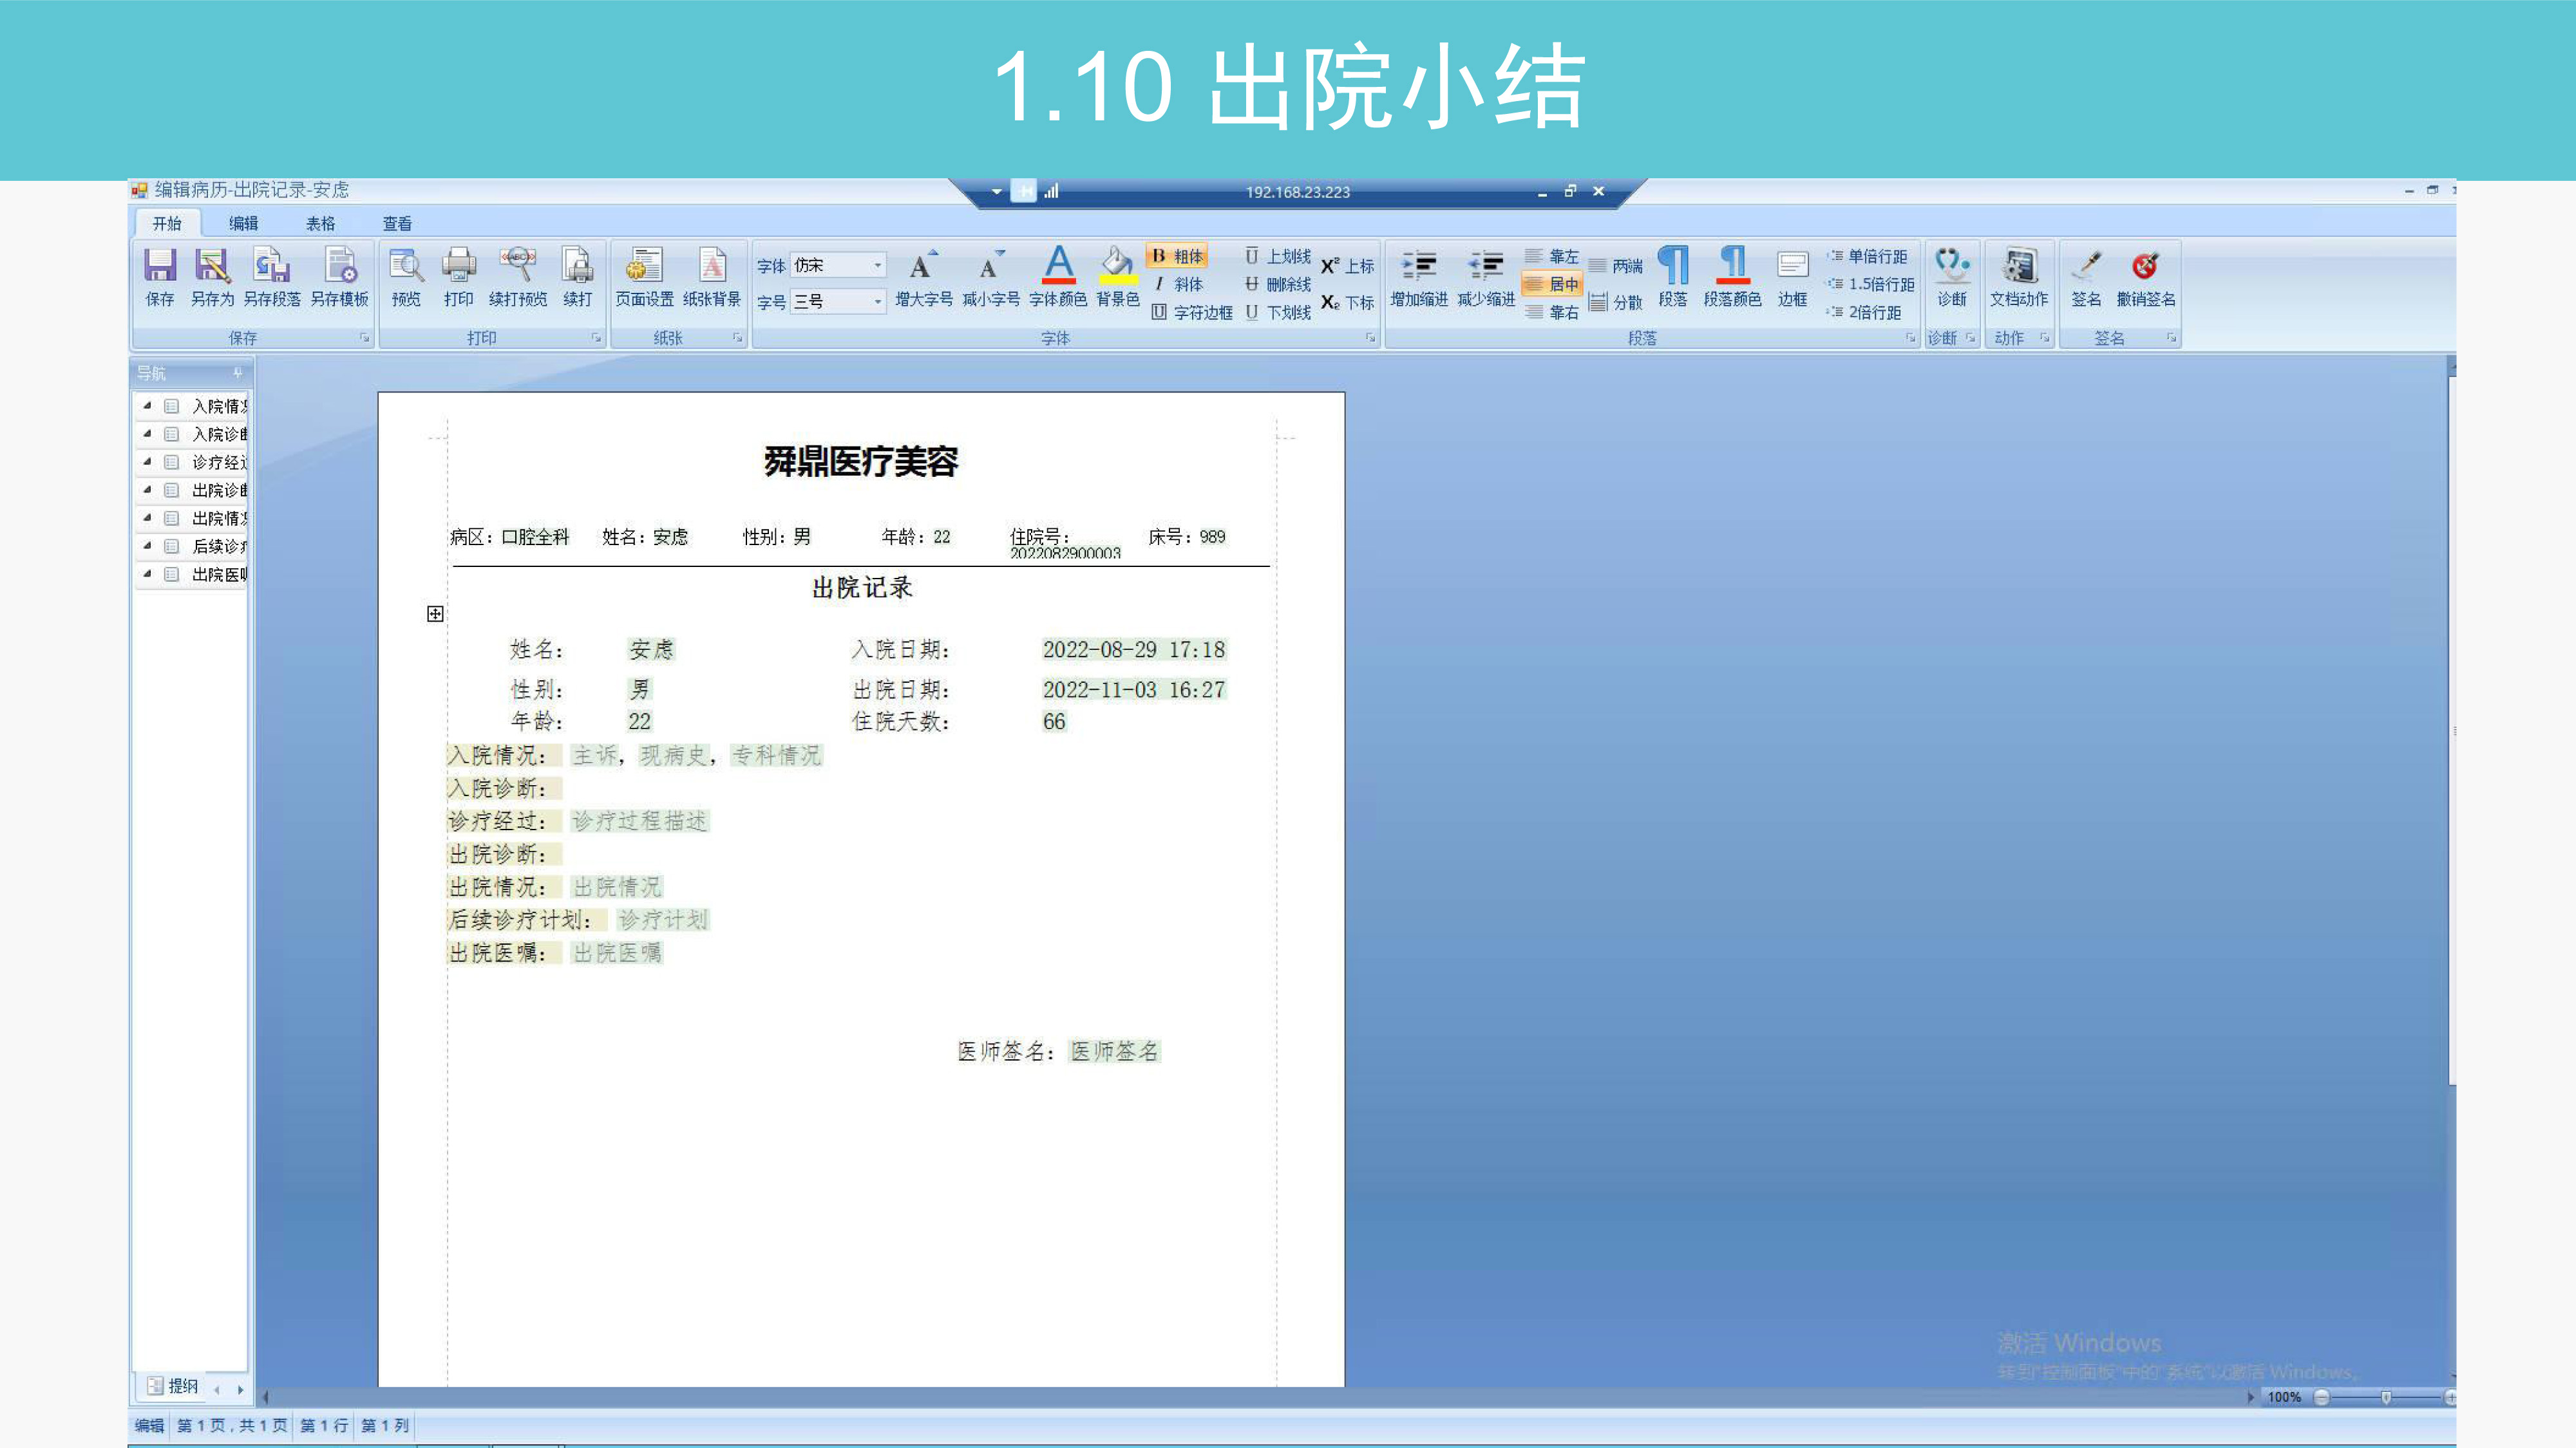Apply 两端 justify alignment
The height and width of the screenshot is (1448, 2576).
[x=1616, y=266]
